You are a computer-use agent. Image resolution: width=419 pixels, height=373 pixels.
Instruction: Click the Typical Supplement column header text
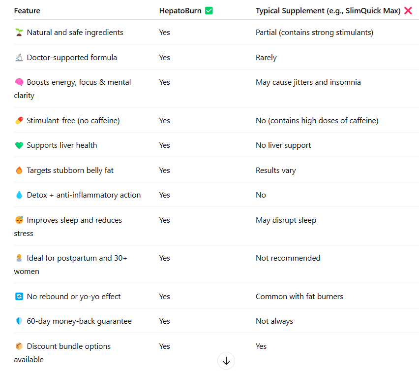[x=328, y=11]
